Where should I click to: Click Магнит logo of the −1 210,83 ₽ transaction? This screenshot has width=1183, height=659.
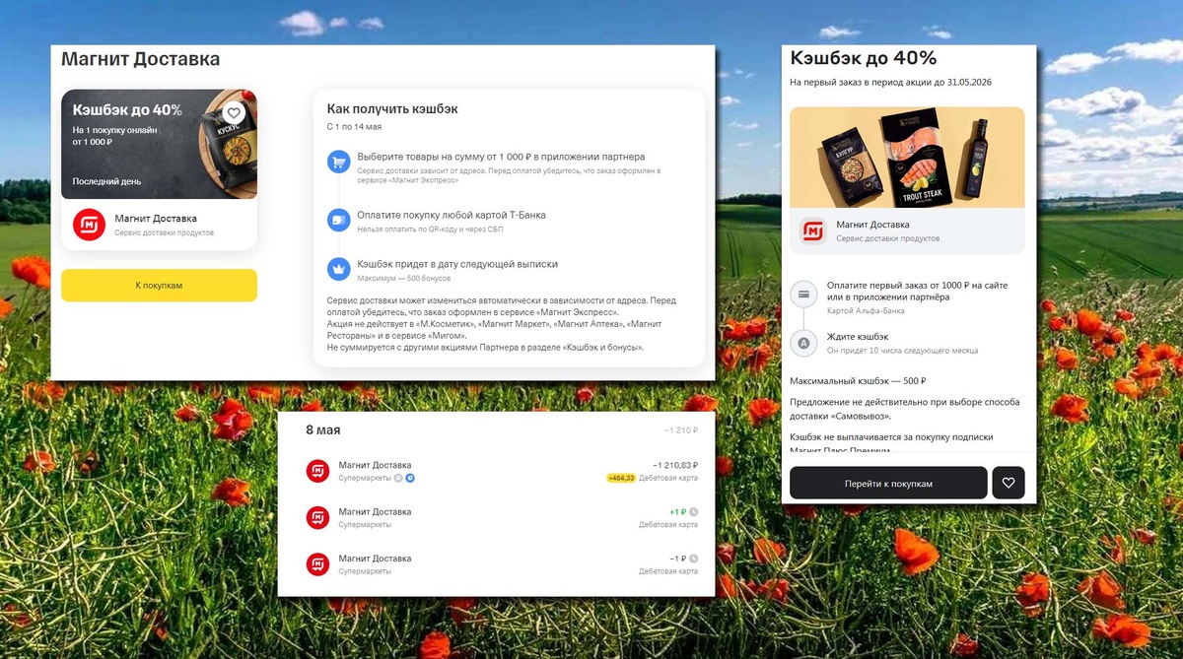pos(317,470)
